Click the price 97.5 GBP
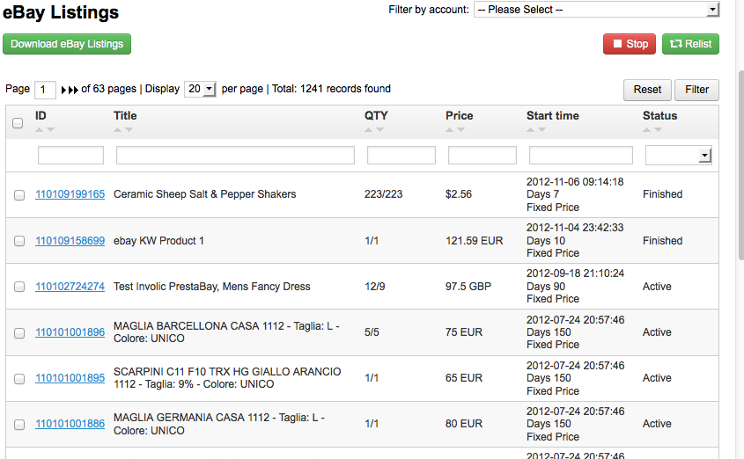Viewport: 744px width, 459px height. coord(468,287)
